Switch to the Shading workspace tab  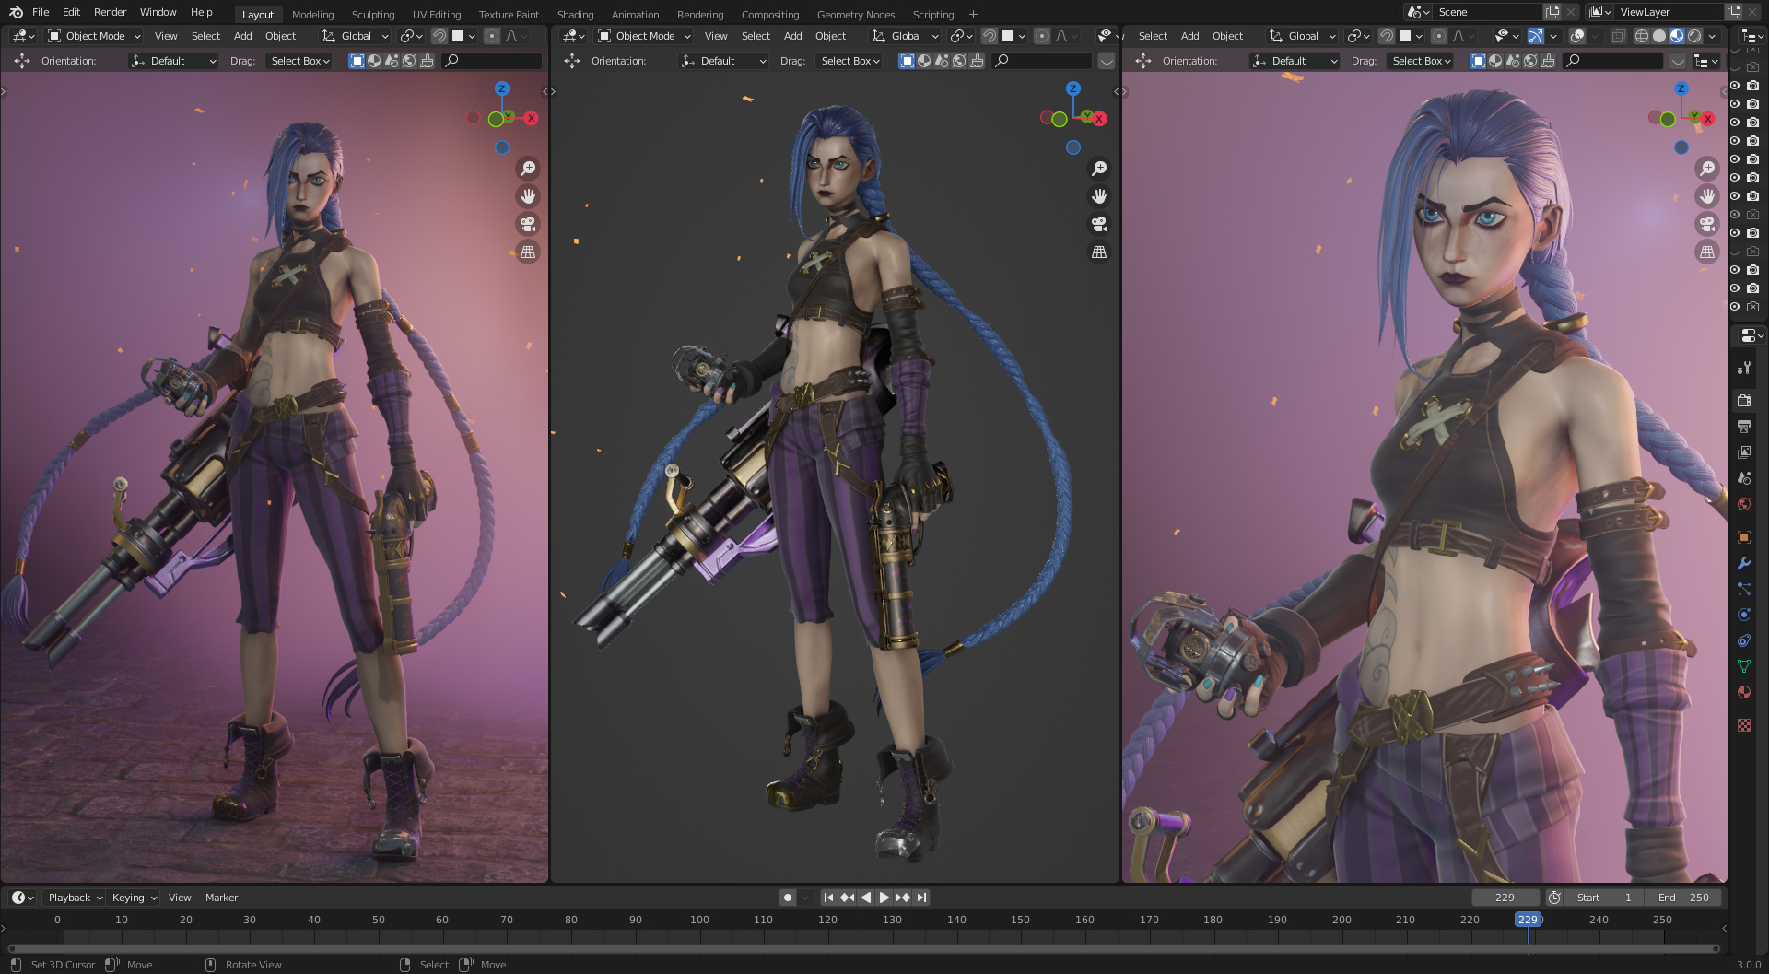pyautogui.click(x=575, y=15)
